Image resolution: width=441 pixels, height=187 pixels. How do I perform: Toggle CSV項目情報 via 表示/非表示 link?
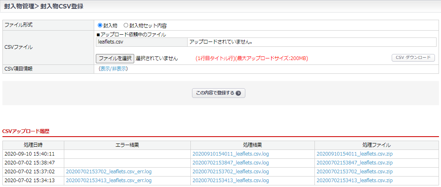[x=113, y=69]
